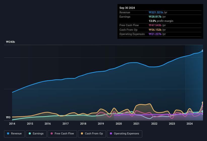The height and width of the screenshot is (141, 207).
Task: Click the 13.0% profit margin text
Action: pyautogui.click(x=161, y=21)
